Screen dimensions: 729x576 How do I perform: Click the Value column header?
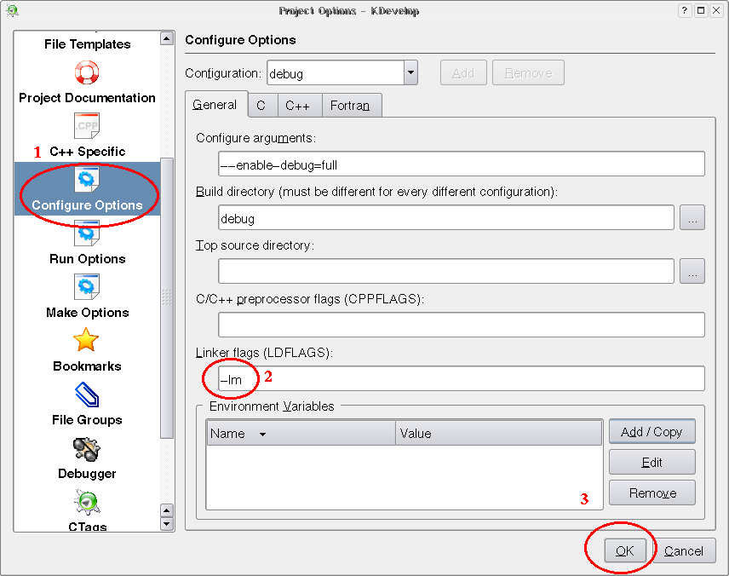(x=499, y=433)
